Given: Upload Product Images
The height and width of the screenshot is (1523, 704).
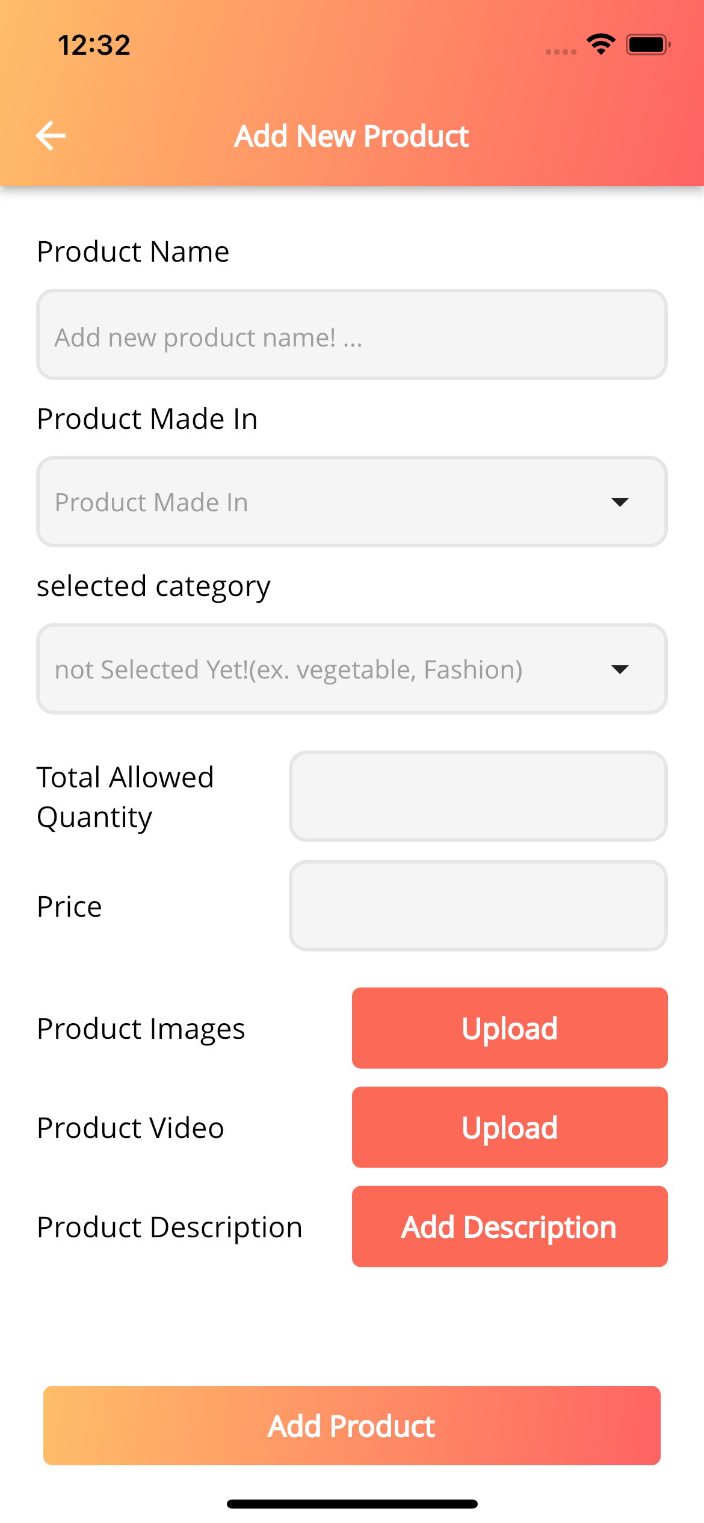Looking at the screenshot, I should [510, 1028].
